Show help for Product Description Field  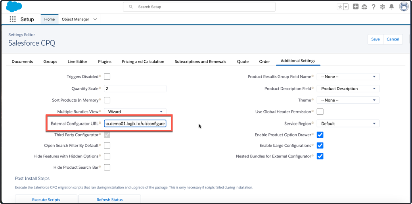click(x=313, y=89)
